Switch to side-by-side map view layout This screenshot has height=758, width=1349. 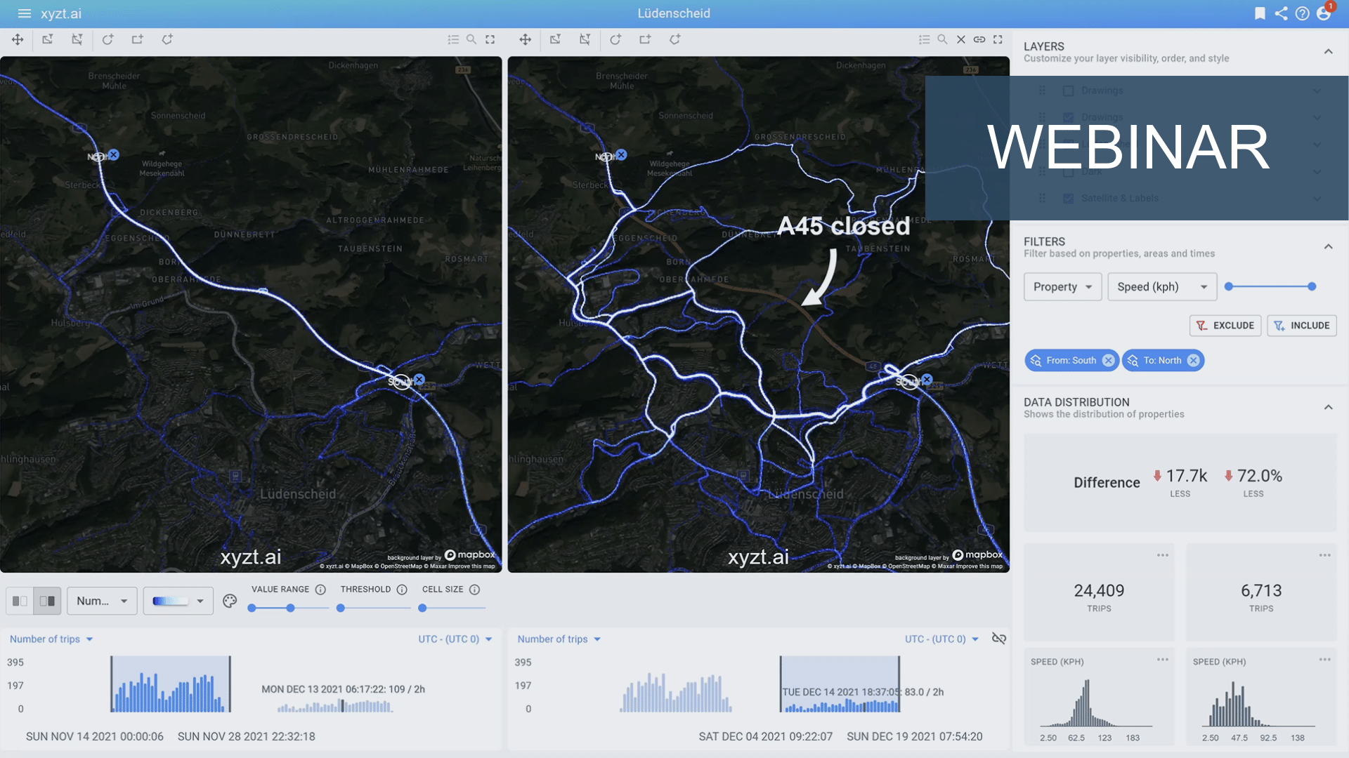click(x=47, y=601)
